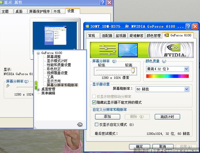200x153 pixels.
Task: Toggle 隐藏此显示器不能支持的模式 checkbox
Action: pyautogui.click(x=94, y=102)
